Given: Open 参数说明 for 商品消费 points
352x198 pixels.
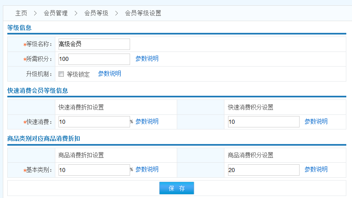Looking at the screenshot, I should click(316, 170).
